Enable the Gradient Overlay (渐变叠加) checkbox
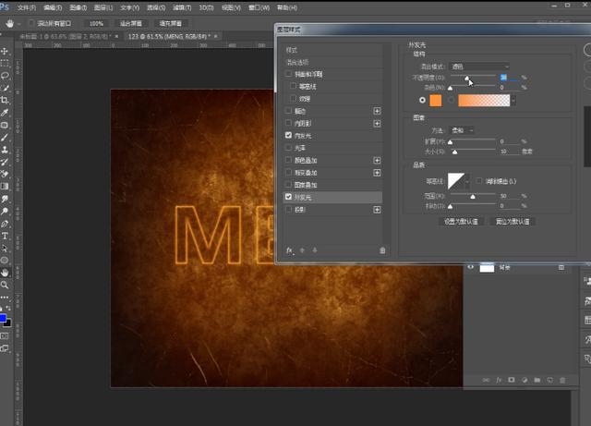The height and width of the screenshot is (426, 591). point(289,173)
